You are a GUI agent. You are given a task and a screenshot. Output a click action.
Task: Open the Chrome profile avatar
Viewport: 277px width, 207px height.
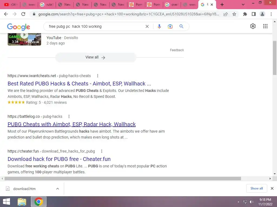pyautogui.click(x=262, y=14)
